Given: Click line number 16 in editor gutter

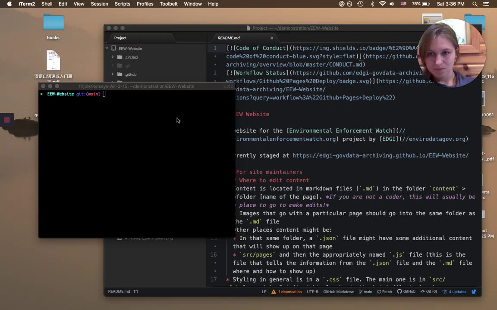Looking at the screenshot, I should 214,254.
